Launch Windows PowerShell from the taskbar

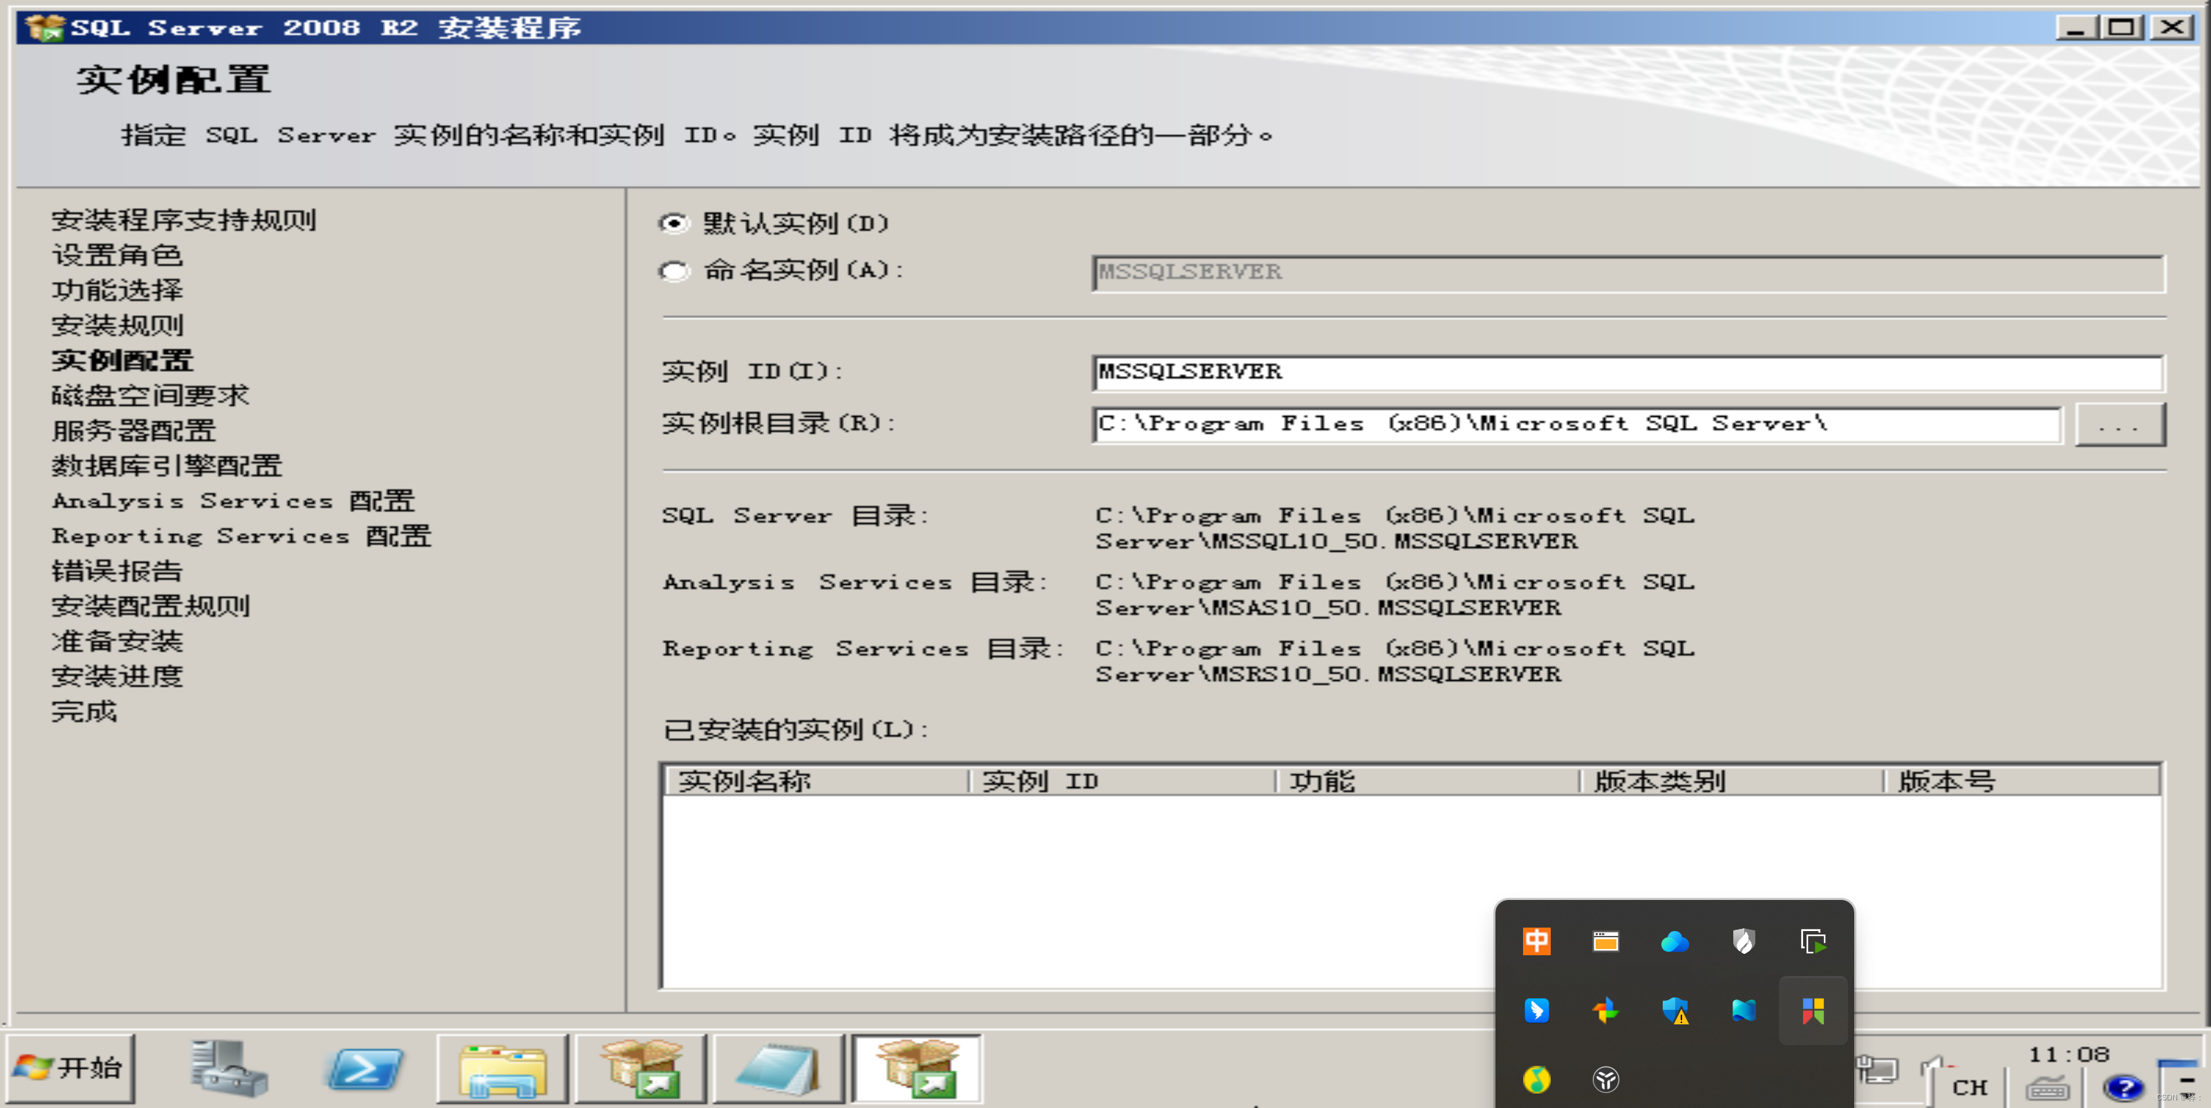click(365, 1069)
